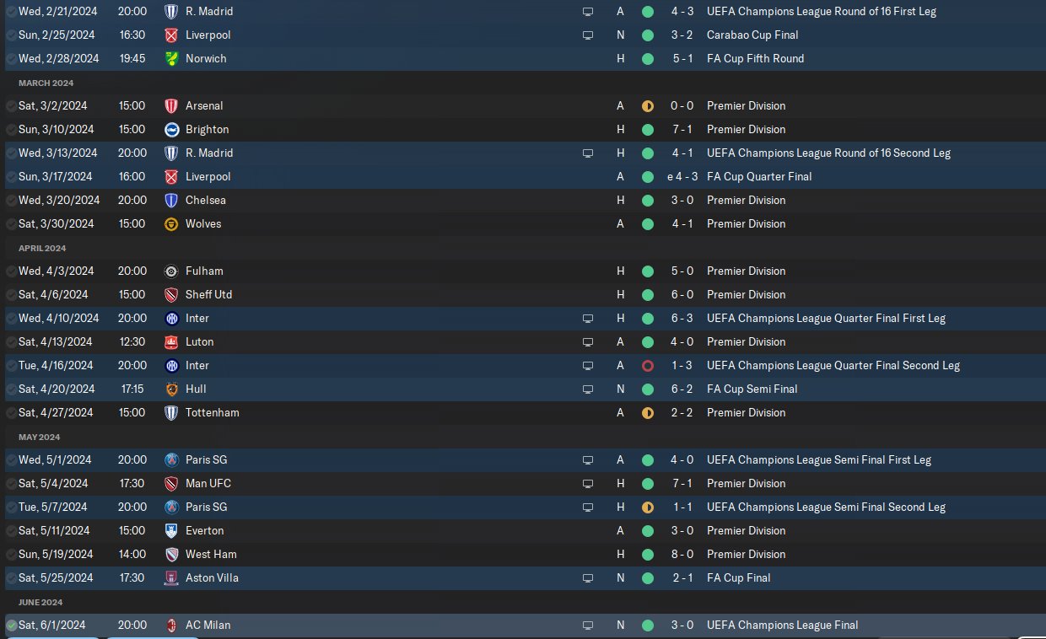
Task: Click the Hull club badge icon
Action: tap(171, 389)
